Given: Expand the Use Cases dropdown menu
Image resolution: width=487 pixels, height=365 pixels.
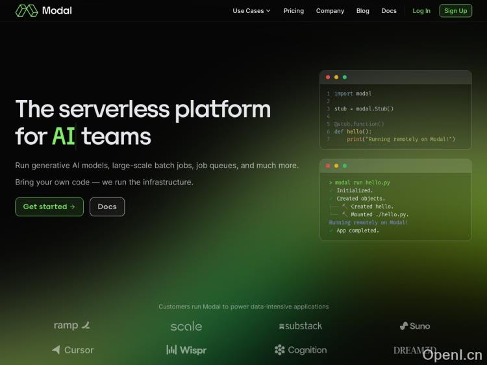Looking at the screenshot, I should click(251, 11).
